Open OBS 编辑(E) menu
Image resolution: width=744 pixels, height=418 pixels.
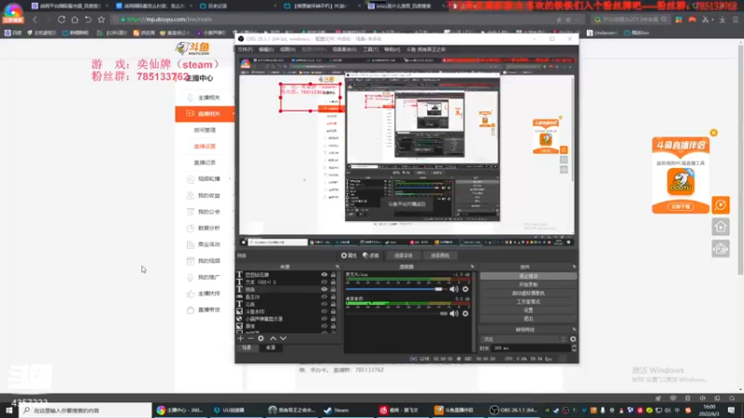[266, 49]
